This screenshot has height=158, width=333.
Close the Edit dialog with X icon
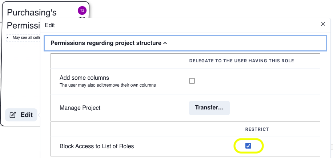[x=323, y=24]
